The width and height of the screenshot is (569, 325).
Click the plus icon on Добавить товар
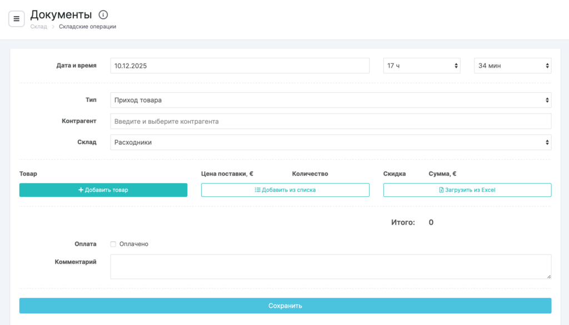point(81,190)
